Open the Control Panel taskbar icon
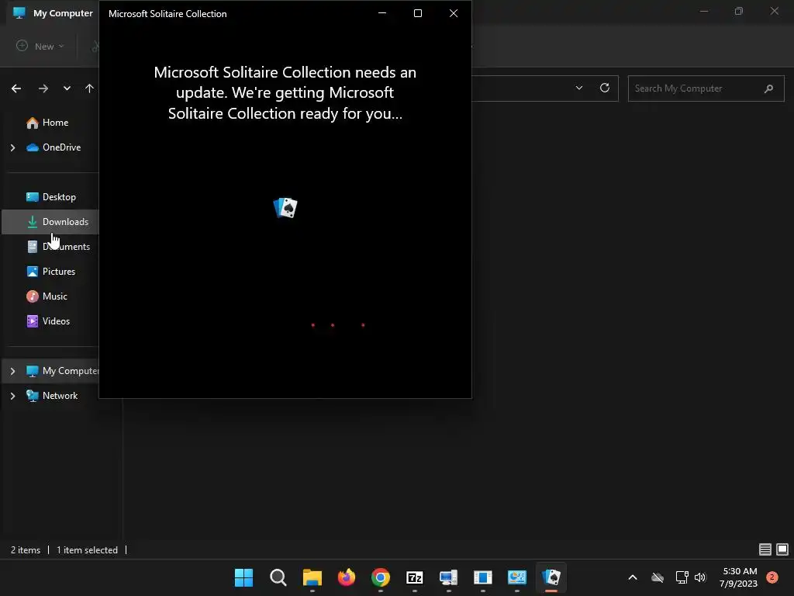794x596 pixels. tap(517, 577)
